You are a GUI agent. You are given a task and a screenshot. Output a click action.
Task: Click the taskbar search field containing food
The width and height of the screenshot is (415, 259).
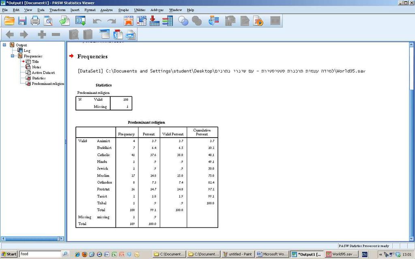(40, 254)
